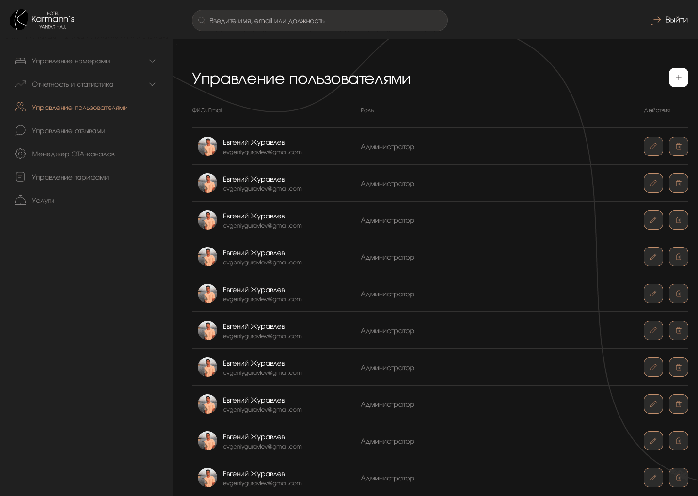Expand the Отчетность и статистика section chevron
Screen dimensions: 698x496
point(152,84)
